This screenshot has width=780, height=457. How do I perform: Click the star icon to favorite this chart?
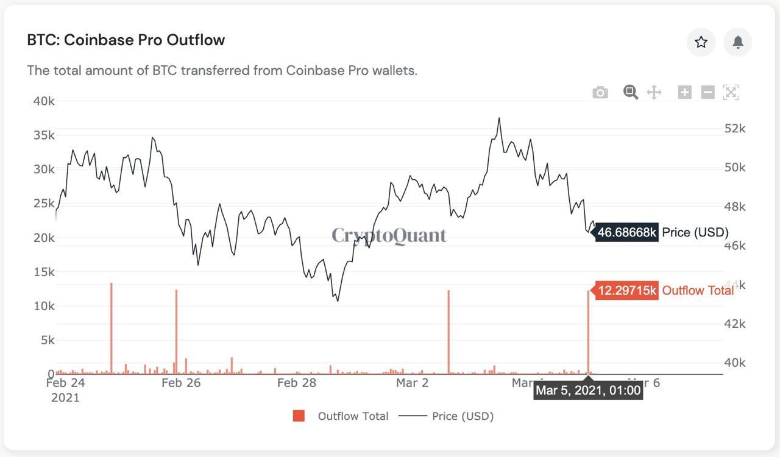[701, 42]
